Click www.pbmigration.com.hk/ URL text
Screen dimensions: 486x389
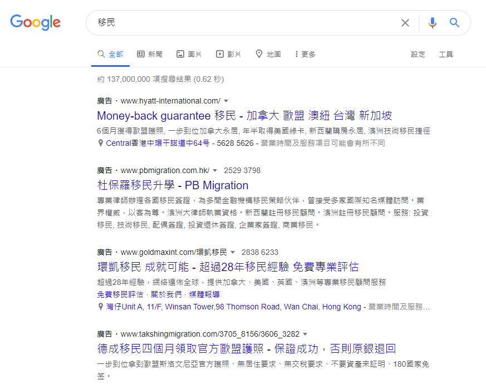click(x=165, y=170)
